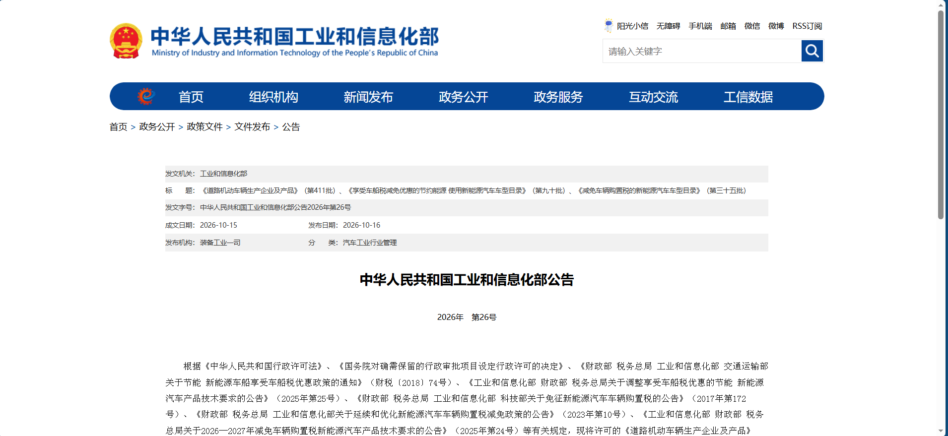
Task: Click the scrollbar down arrow
Action: pos(941,431)
